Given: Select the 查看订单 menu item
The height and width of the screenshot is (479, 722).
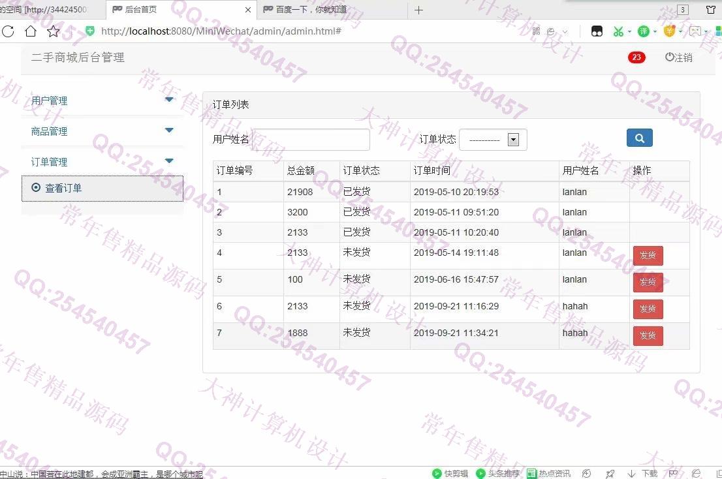Looking at the screenshot, I should (102, 188).
